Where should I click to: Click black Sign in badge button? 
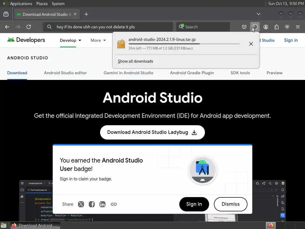click(x=194, y=204)
